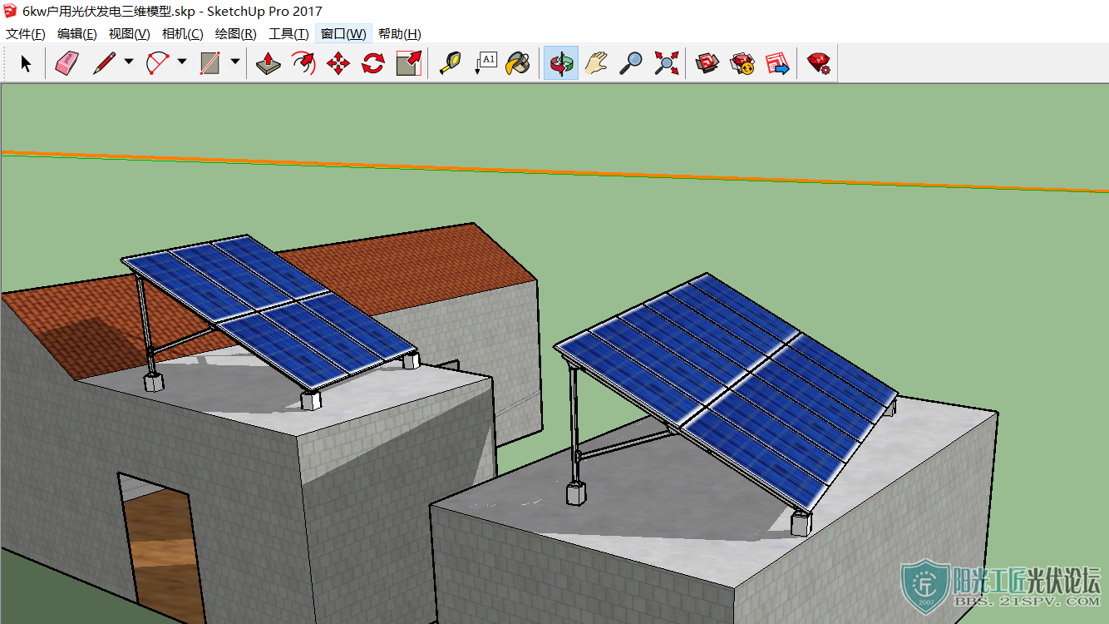Activate the Zoom magnifier tool
The height and width of the screenshot is (624, 1109).
pos(632,63)
